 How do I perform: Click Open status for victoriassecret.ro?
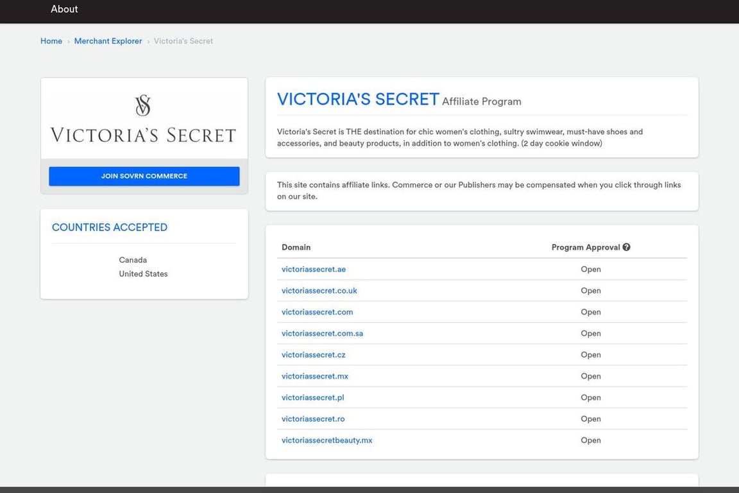pos(591,419)
